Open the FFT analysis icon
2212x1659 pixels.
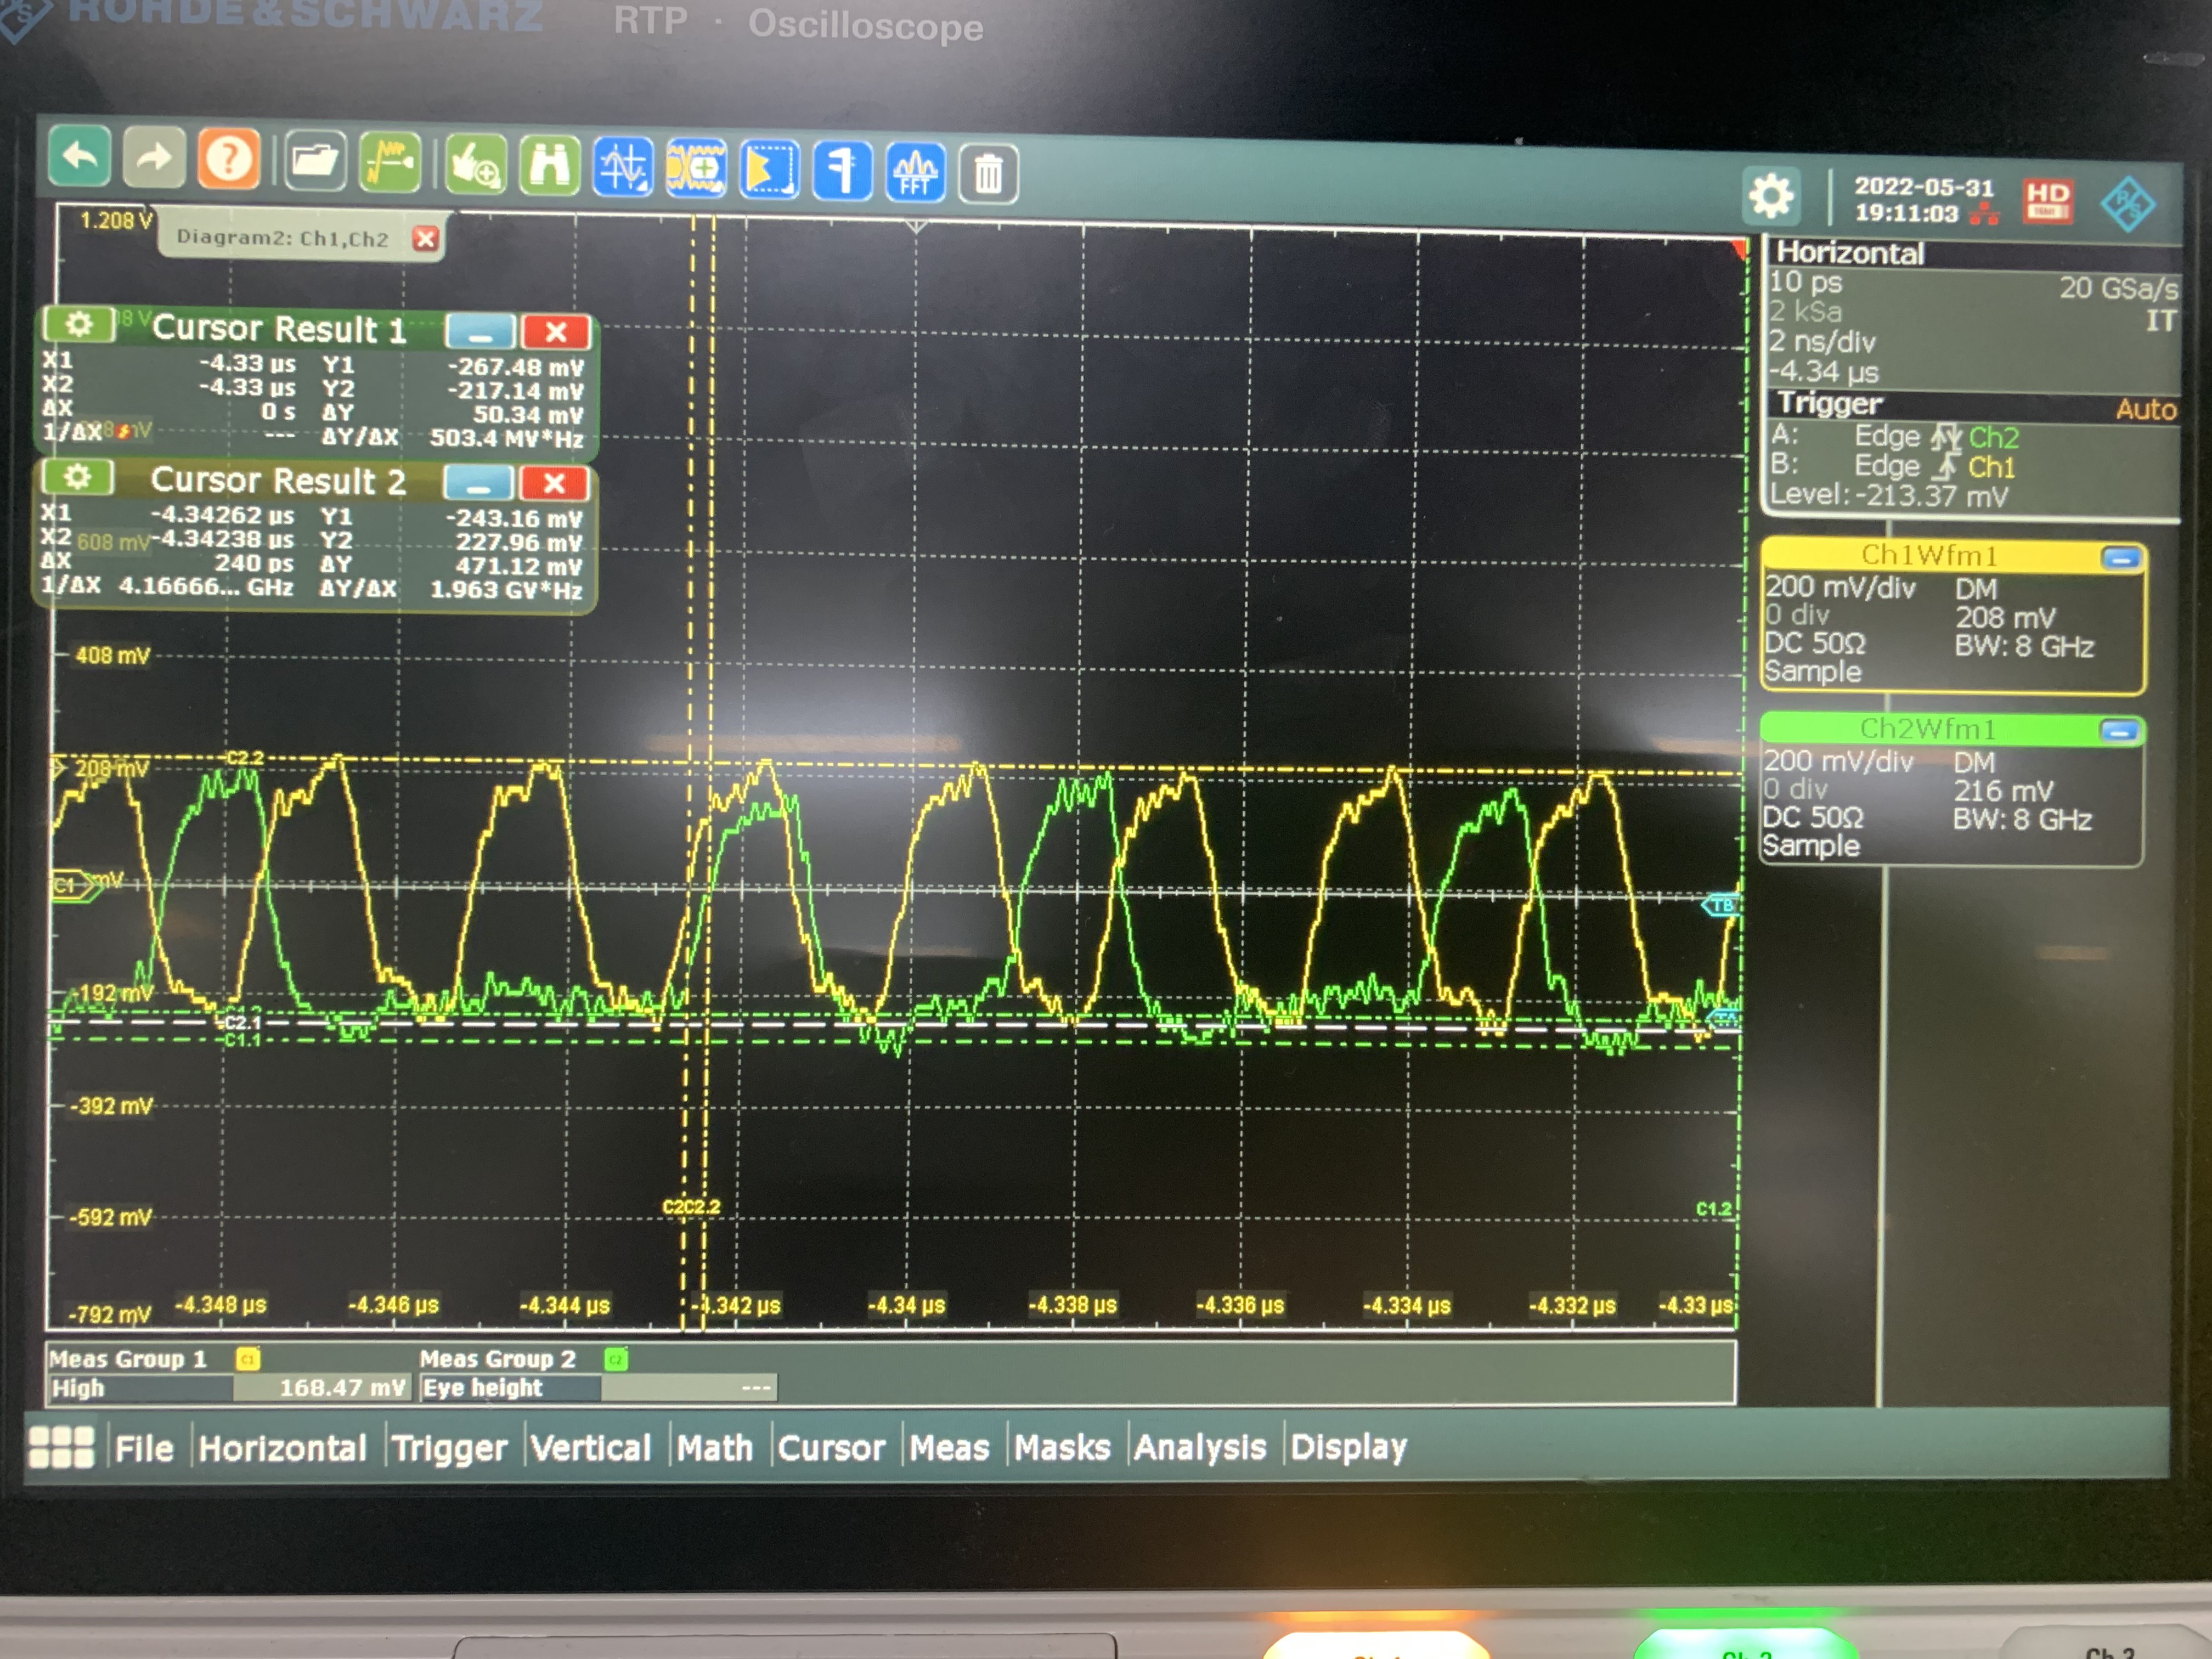tap(915, 173)
